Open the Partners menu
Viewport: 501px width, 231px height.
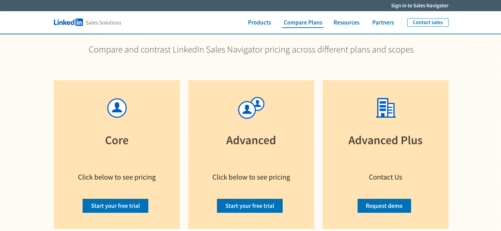383,22
